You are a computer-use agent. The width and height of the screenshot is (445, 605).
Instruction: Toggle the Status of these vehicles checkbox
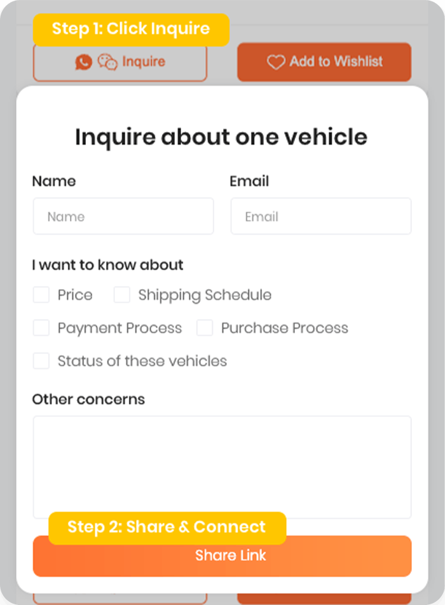click(41, 361)
